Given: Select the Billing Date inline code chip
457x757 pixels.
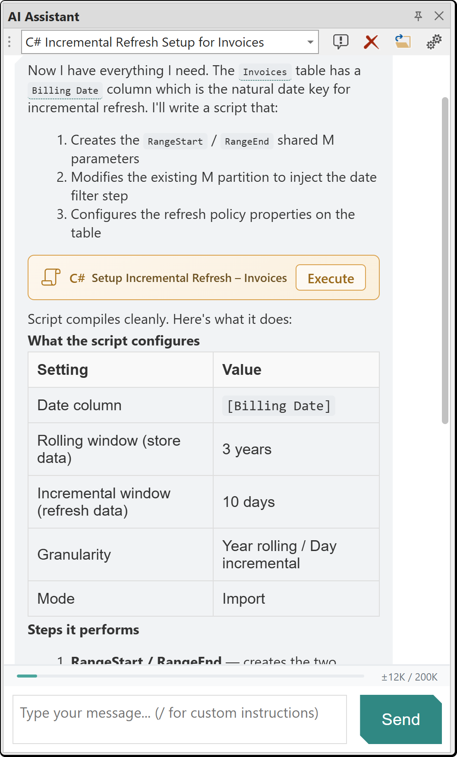Looking at the screenshot, I should click(64, 90).
